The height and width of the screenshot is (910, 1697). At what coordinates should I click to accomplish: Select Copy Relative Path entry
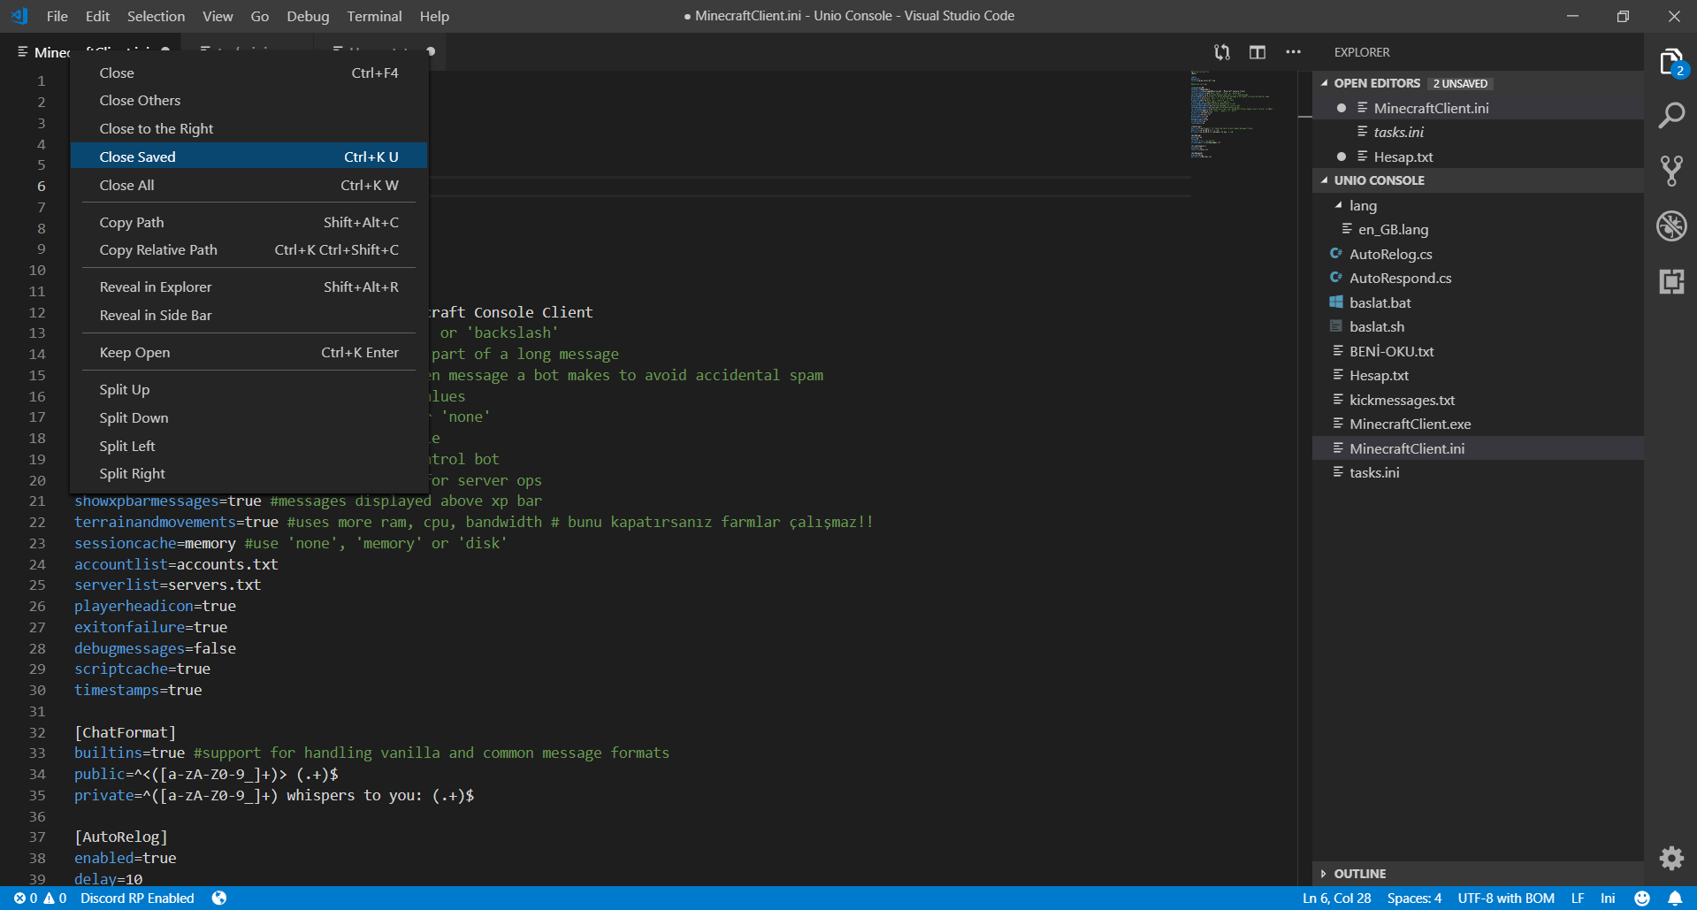coord(248,250)
